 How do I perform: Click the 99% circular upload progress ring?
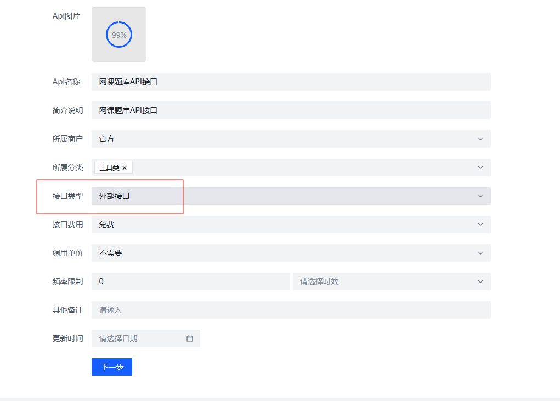[x=119, y=35]
